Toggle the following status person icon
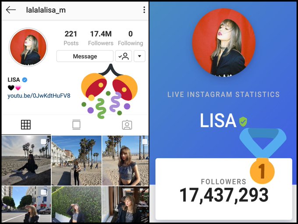This screenshot has height=224, width=298. tap(124, 56)
